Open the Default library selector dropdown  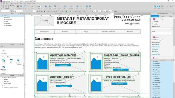(12, 47)
